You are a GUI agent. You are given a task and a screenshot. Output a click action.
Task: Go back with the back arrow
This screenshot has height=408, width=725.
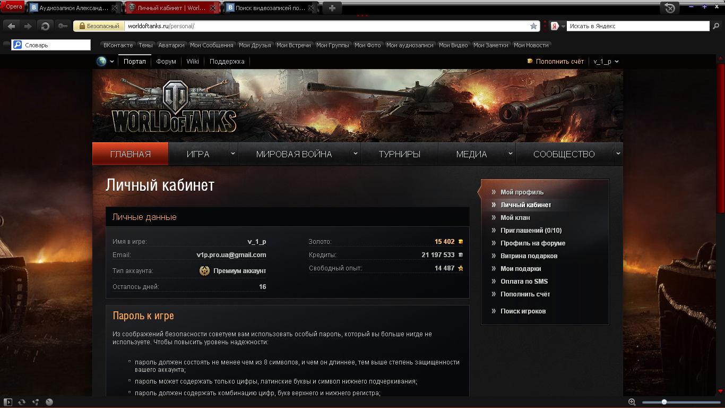coord(12,26)
